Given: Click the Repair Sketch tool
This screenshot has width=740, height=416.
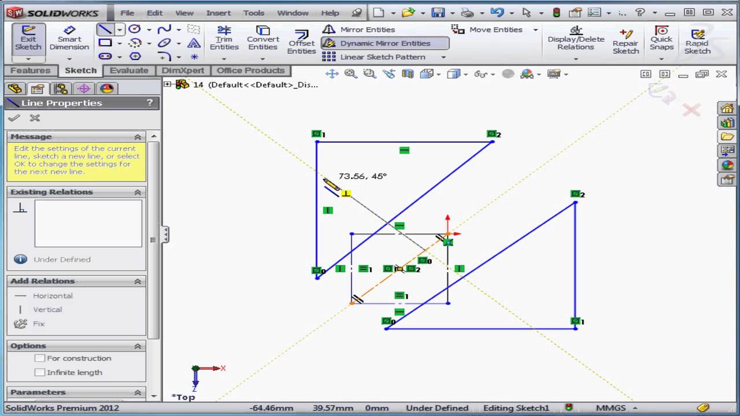Looking at the screenshot, I should click(x=626, y=40).
